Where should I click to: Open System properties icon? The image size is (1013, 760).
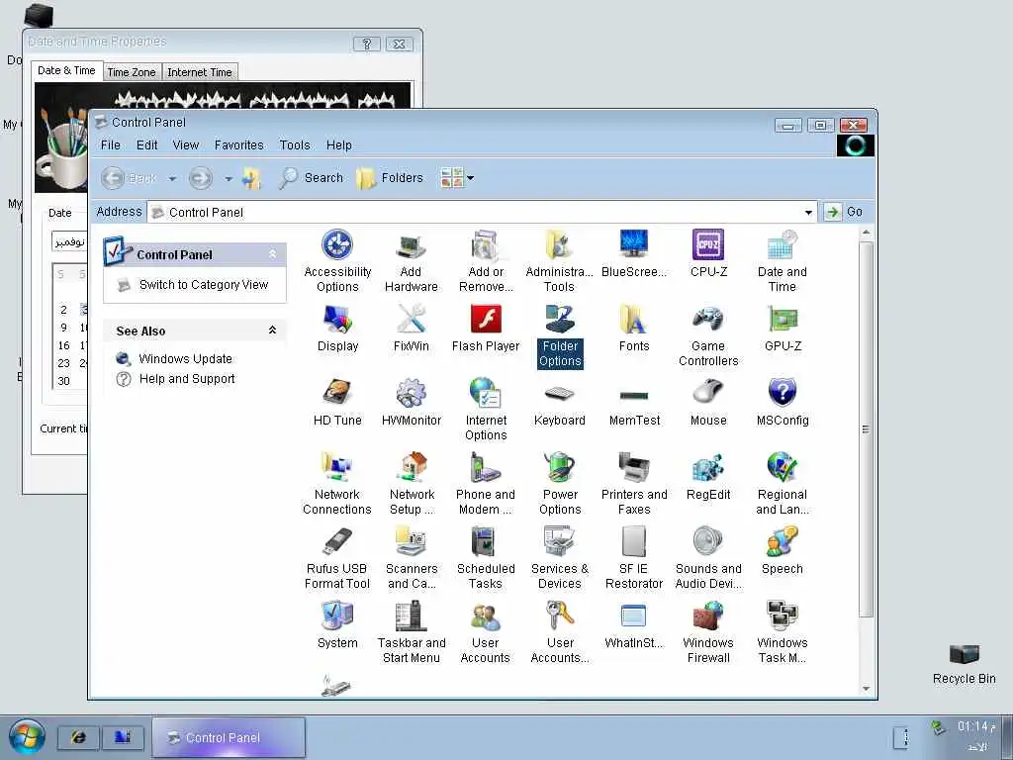[x=337, y=625]
